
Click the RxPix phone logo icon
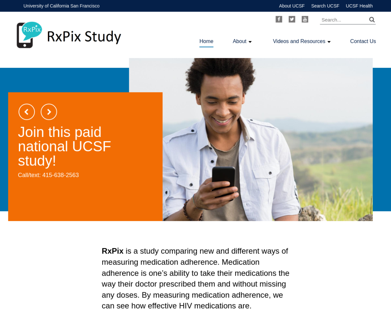click(x=29, y=35)
